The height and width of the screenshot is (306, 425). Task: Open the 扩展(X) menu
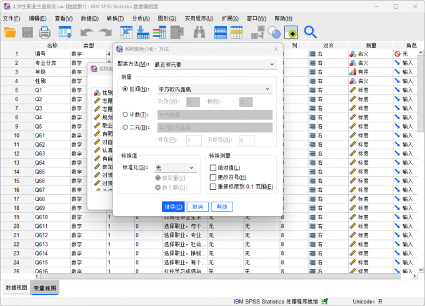pos(230,18)
